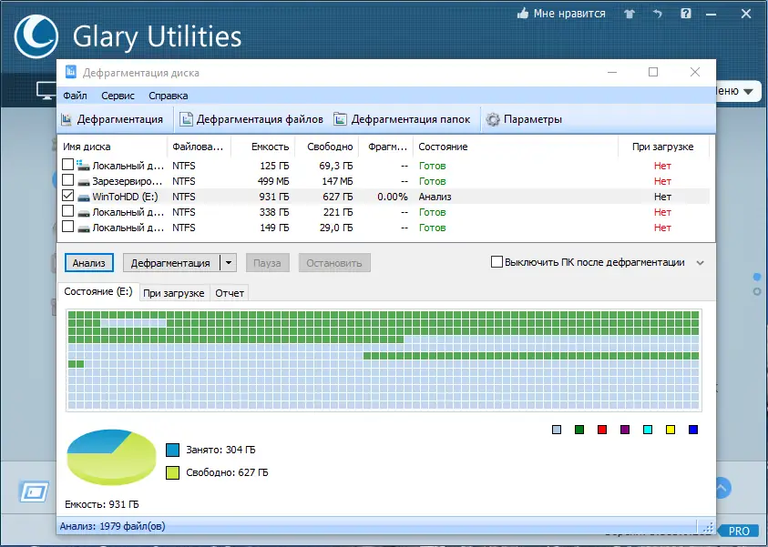Click the Дефрагментация файлов toolbar icon
This screenshot has width=768, height=547.
186,119
